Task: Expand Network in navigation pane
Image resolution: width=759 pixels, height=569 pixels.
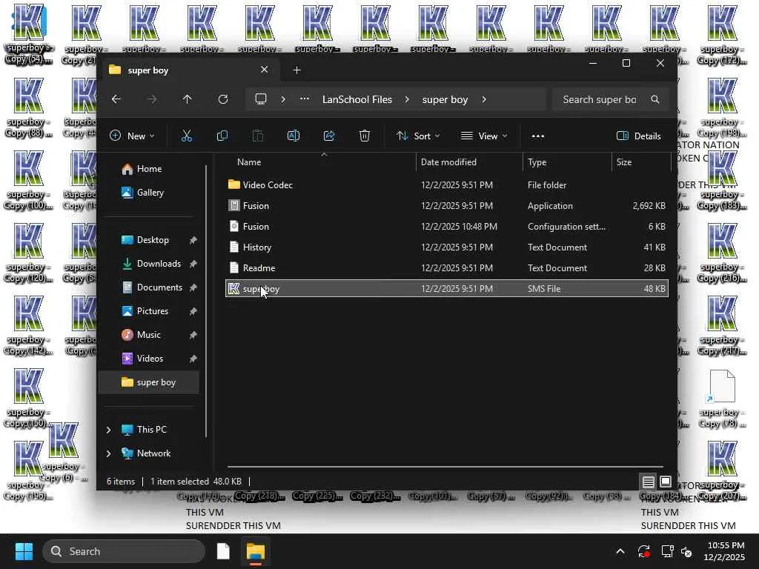Action: (x=108, y=453)
